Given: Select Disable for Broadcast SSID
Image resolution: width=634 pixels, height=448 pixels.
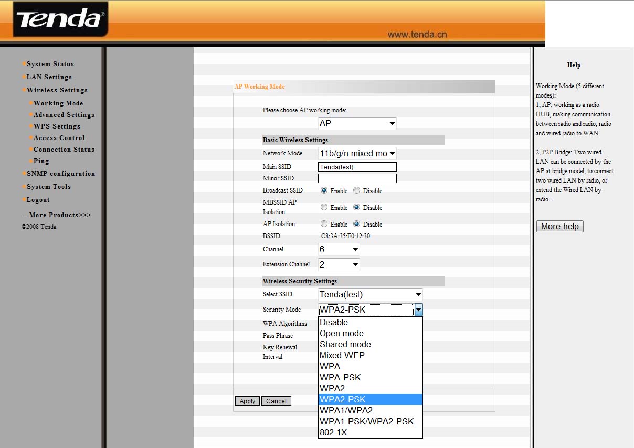Looking at the screenshot, I should point(357,191).
